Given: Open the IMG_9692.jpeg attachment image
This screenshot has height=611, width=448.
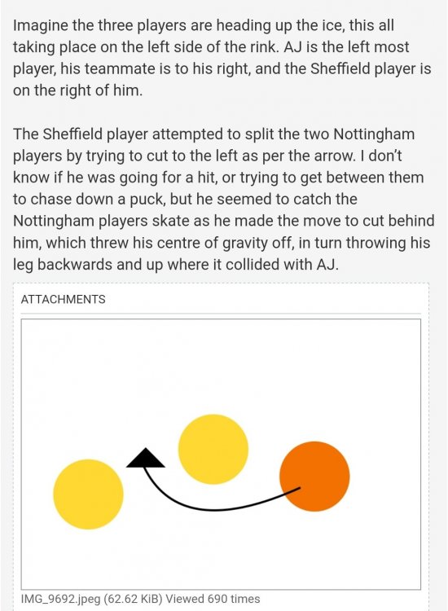Looking at the screenshot, I should (221, 455).
